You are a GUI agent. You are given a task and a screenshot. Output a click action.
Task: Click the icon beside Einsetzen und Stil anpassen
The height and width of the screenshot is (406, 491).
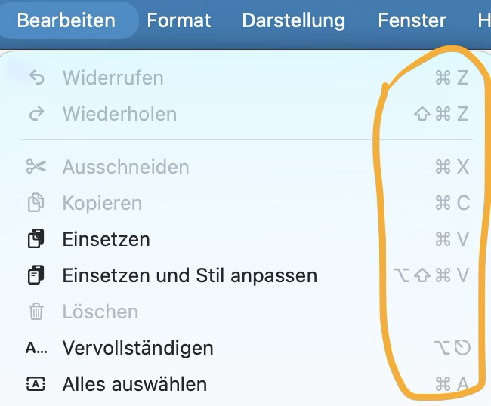click(x=36, y=275)
